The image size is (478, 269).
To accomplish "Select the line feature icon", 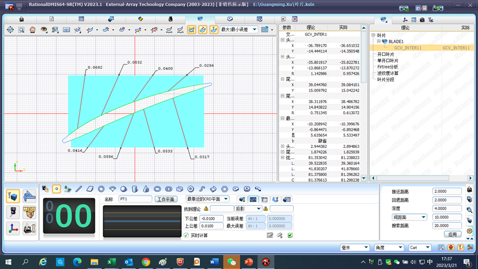I will tap(79, 189).
